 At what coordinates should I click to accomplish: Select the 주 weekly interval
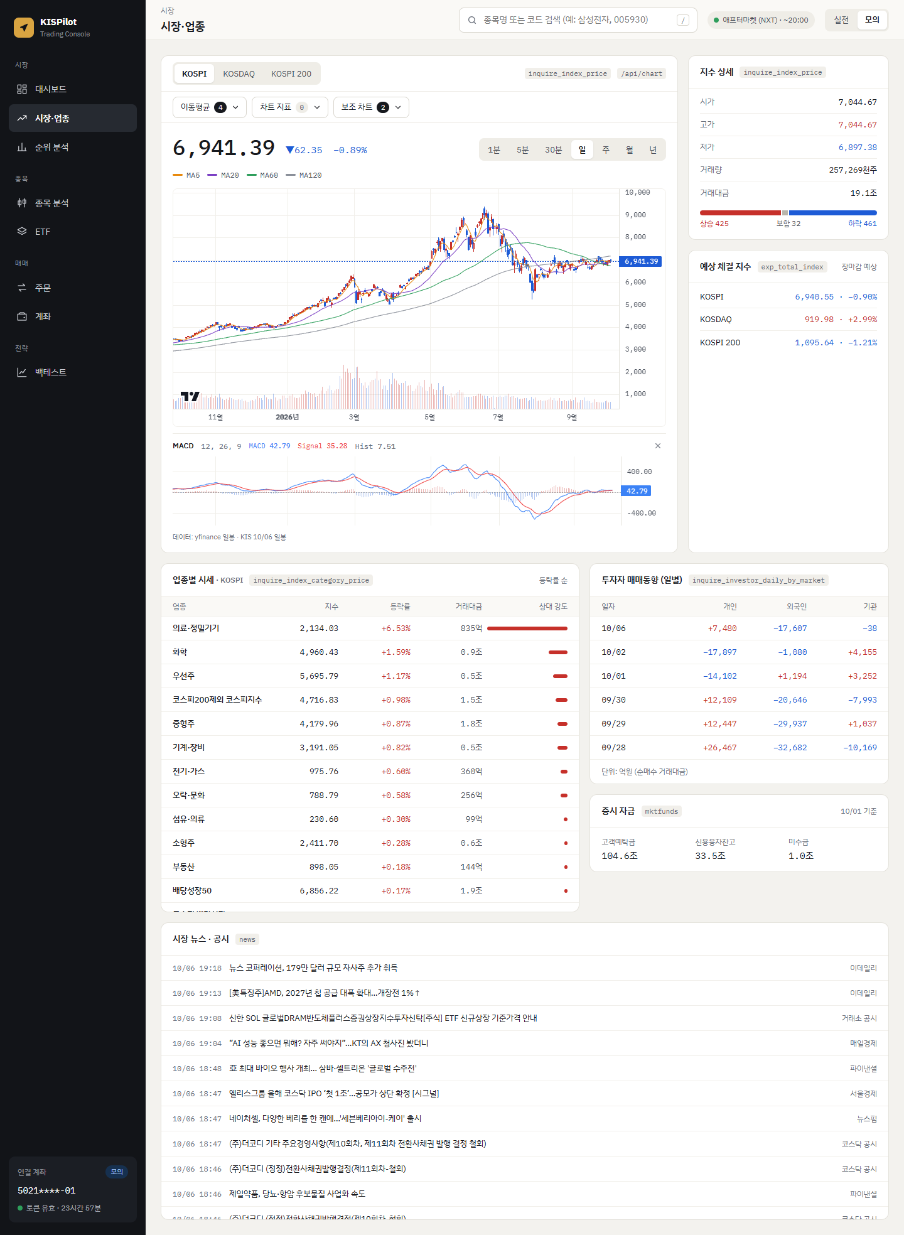point(606,150)
